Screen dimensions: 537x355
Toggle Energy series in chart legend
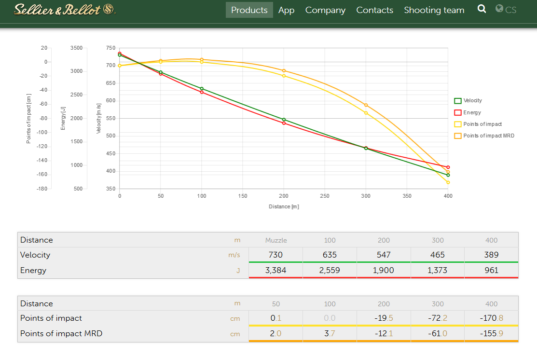pos(472,112)
